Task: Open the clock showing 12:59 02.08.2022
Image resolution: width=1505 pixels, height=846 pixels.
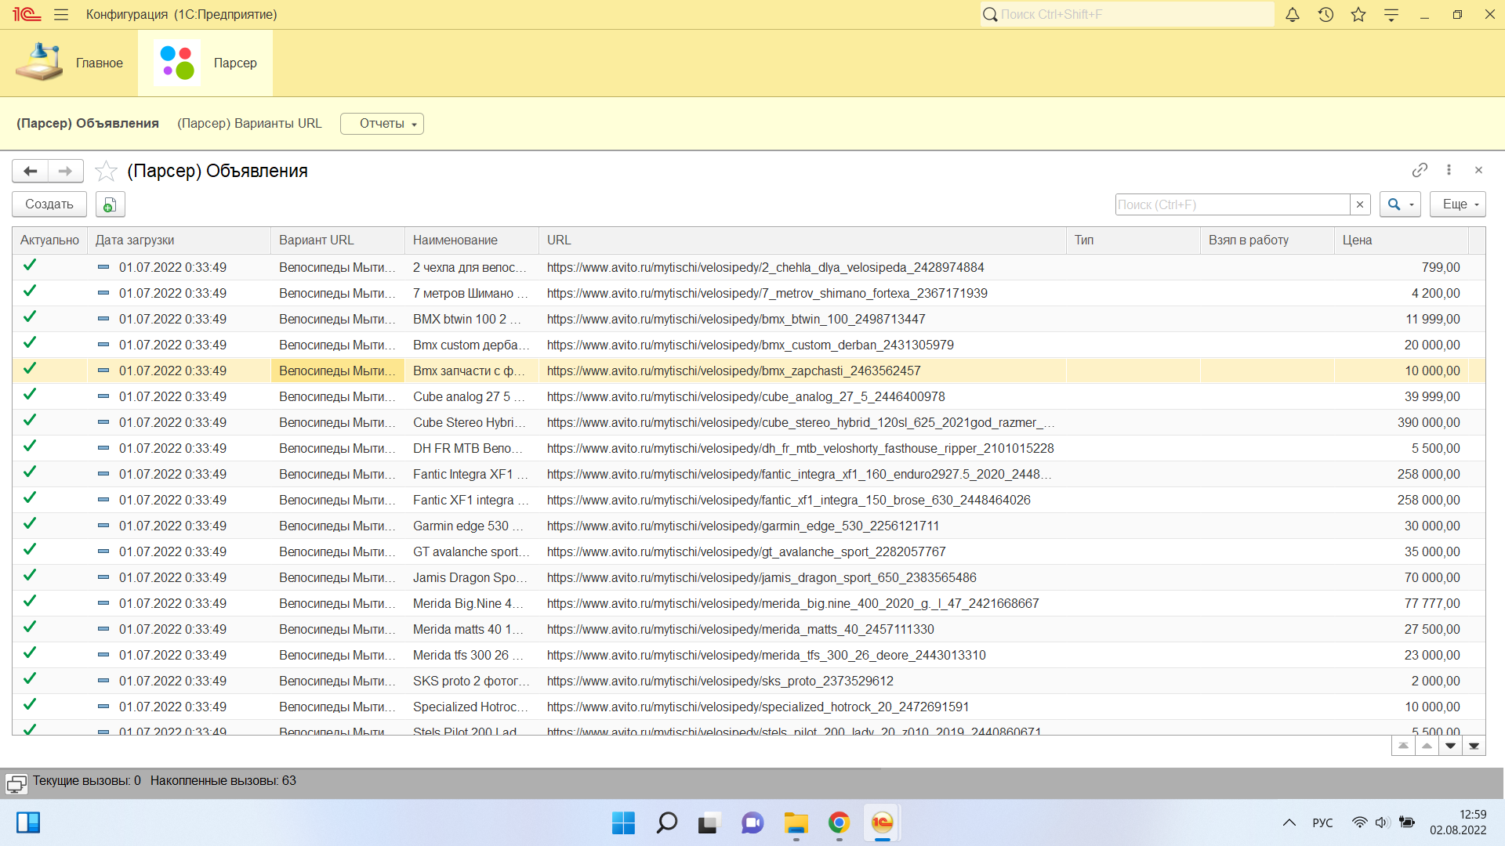Action: point(1457,822)
